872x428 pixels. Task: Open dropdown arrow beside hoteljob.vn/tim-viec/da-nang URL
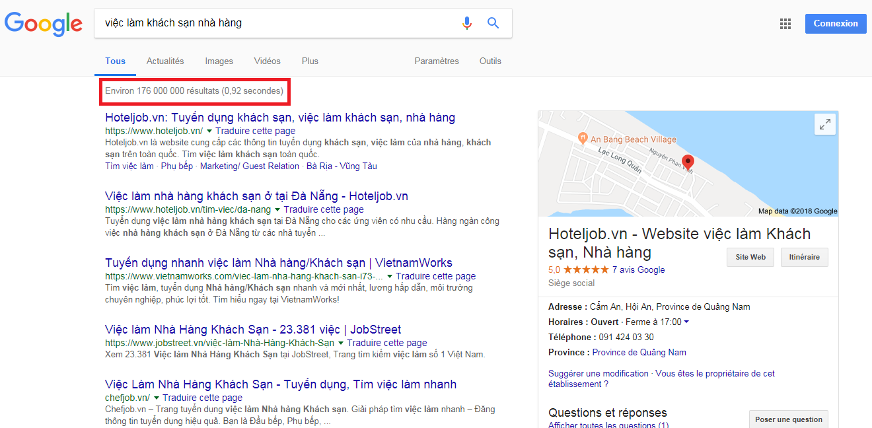(x=277, y=210)
